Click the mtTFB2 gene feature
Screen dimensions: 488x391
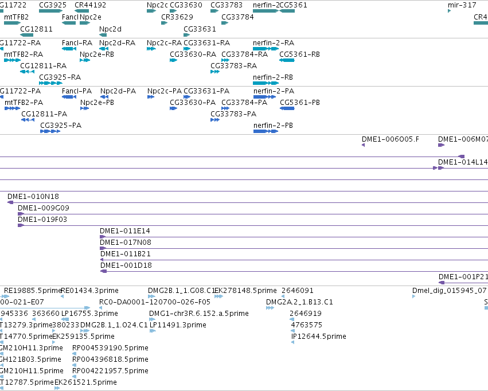click(12, 23)
